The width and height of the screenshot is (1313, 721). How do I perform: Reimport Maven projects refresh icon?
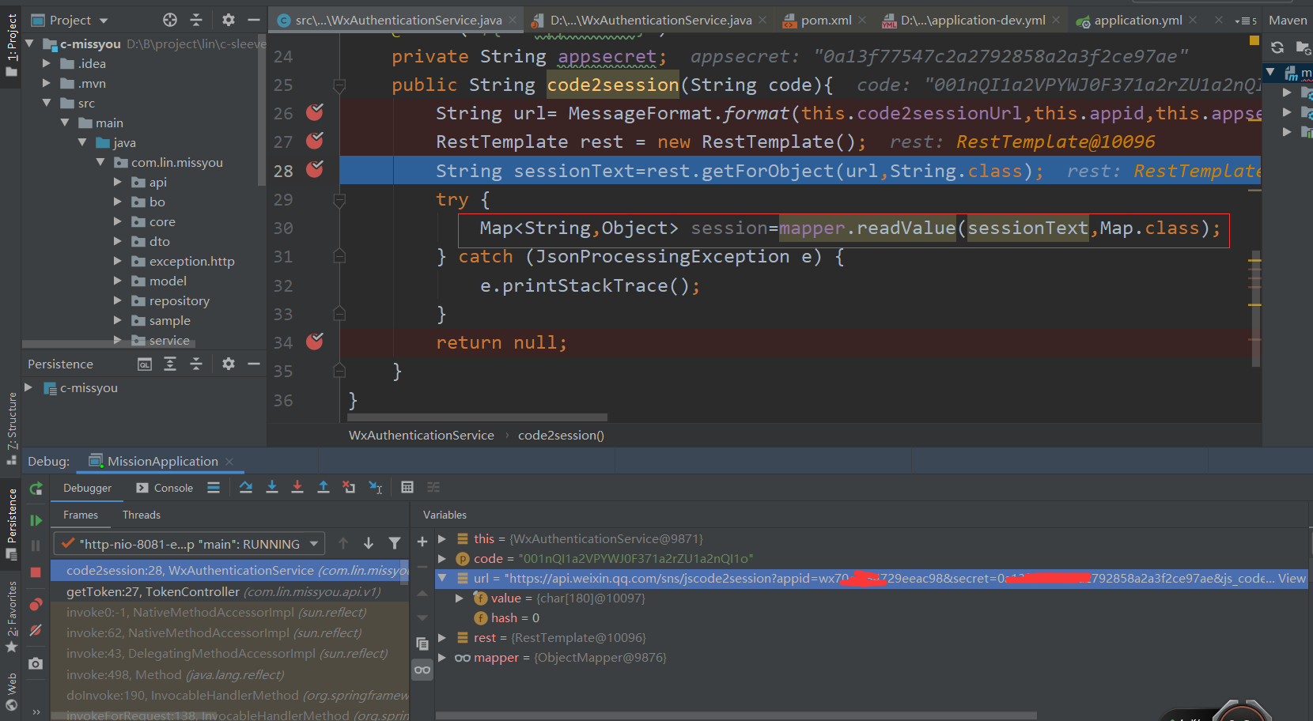1277,47
